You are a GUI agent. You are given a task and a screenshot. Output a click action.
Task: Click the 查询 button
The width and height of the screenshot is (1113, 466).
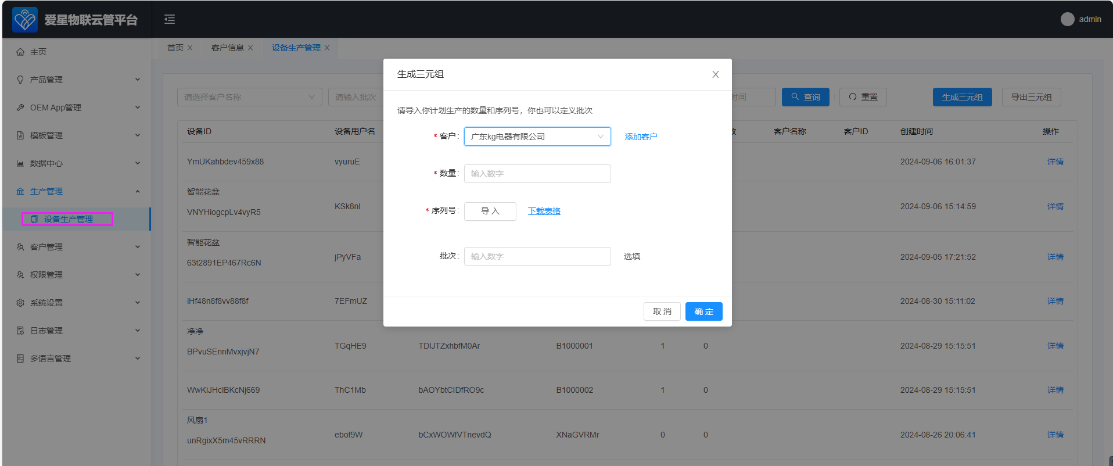[806, 97]
